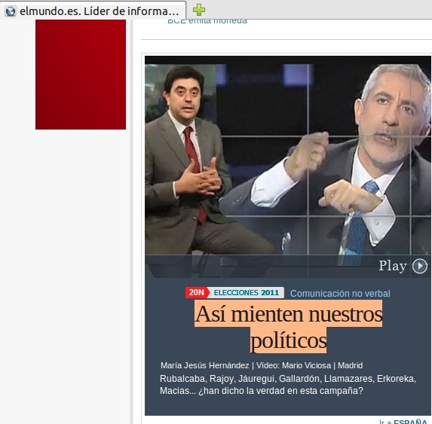Open a new tab with green plus

[199, 11]
